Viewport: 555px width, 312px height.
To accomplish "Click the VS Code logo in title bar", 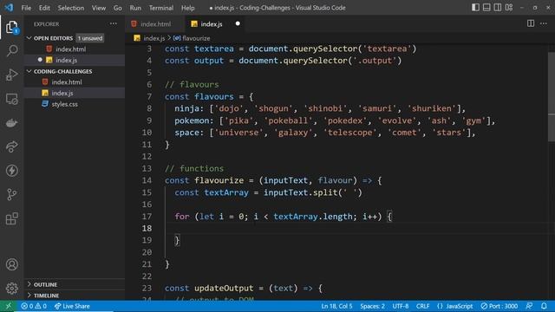I will [9, 8].
